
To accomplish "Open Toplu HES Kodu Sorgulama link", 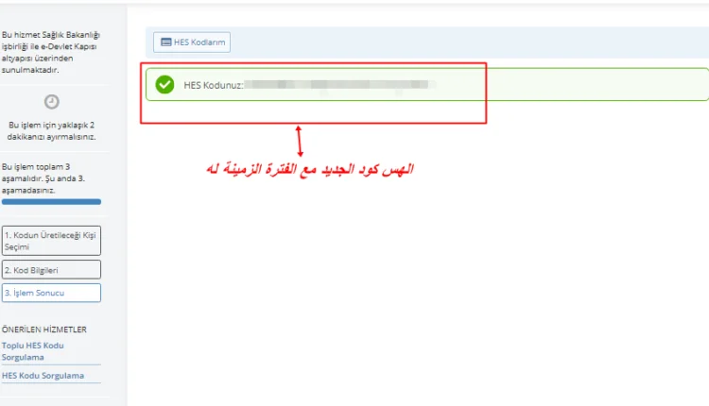I will 32,351.
